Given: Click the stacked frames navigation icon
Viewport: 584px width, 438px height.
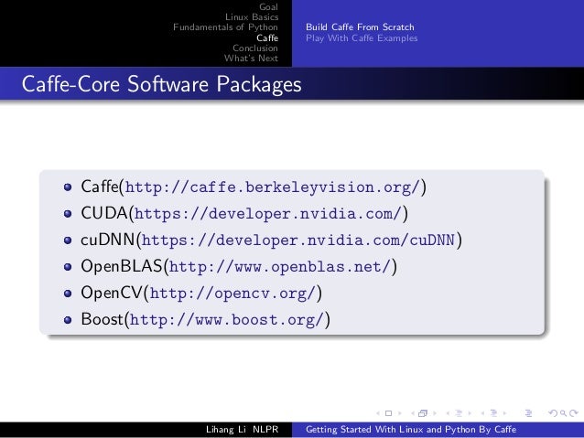Looking at the screenshot, I should (423, 413).
